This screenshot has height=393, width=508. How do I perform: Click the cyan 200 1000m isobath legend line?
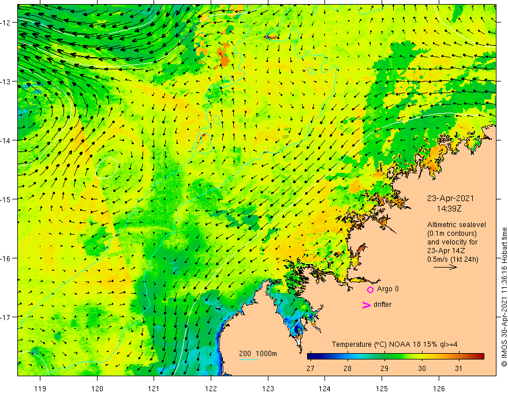[249, 359]
